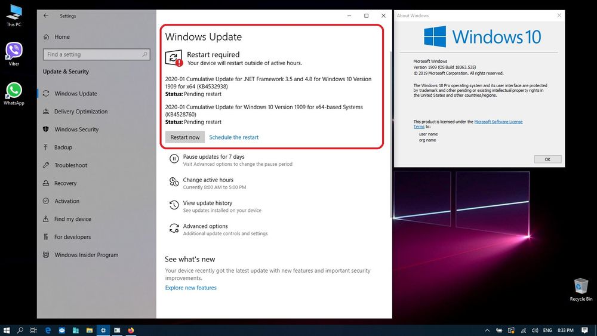Open Firefox from the taskbar
This screenshot has width=597, height=336.
(131, 330)
